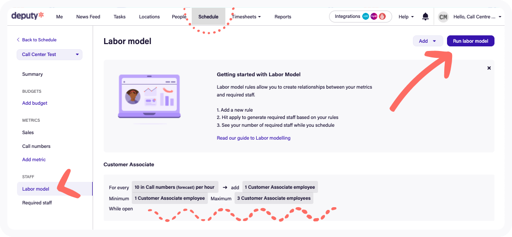Click the CM user avatar
This screenshot has width=512, height=237.
pyautogui.click(x=443, y=17)
